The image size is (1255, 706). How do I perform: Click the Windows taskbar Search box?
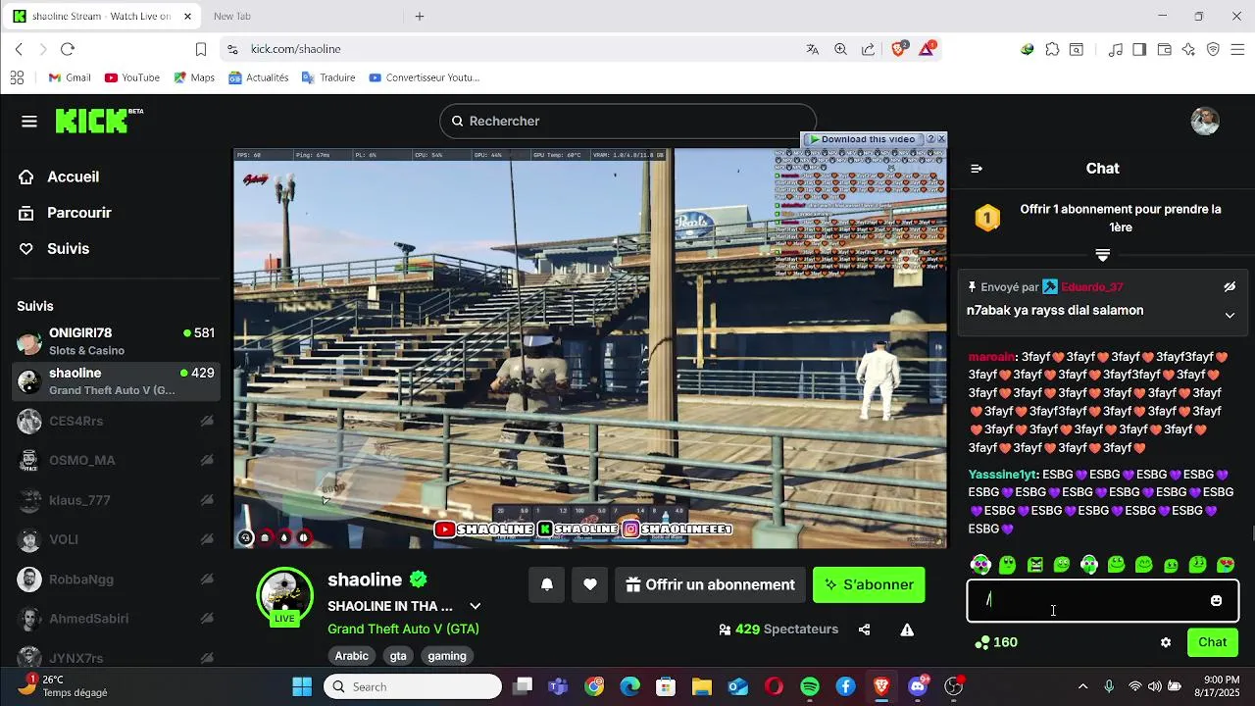413,686
